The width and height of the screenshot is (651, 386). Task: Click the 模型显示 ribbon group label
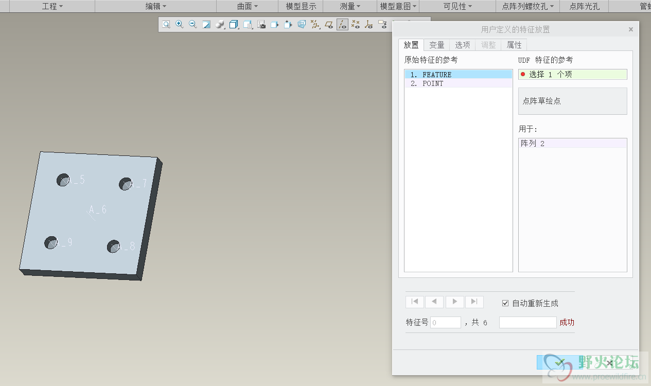click(301, 6)
